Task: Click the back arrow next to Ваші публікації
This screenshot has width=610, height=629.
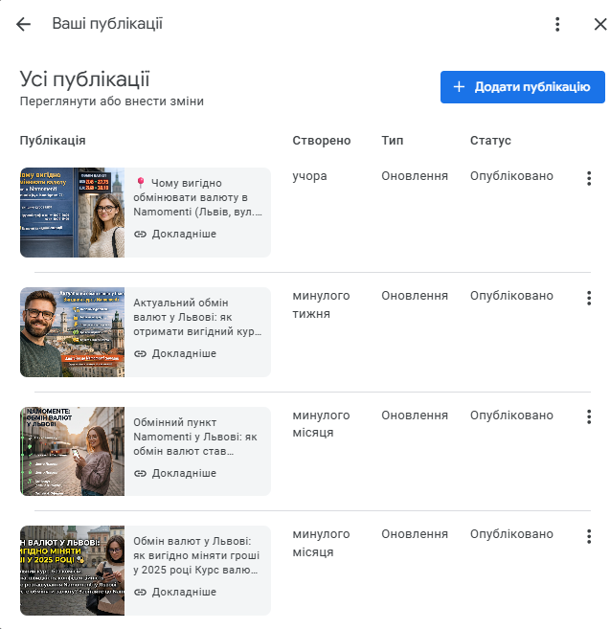Action: [24, 24]
